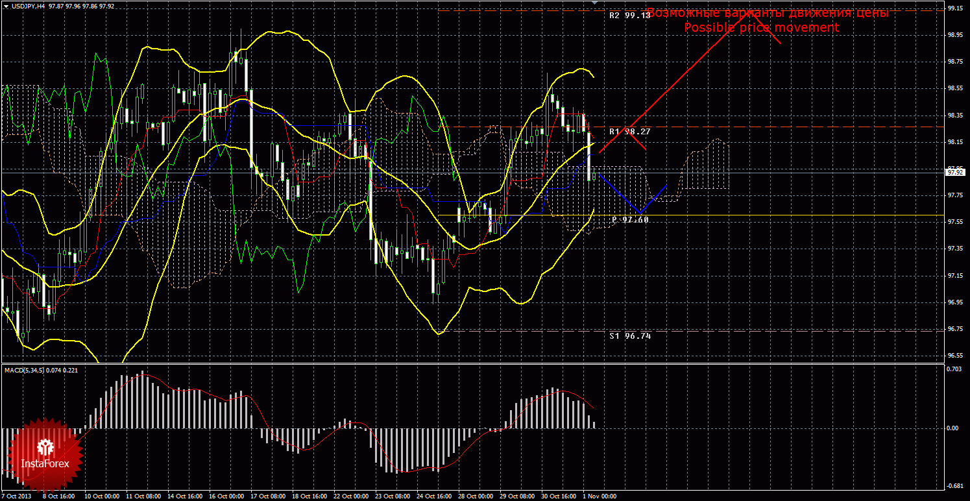
Task: Select the USDJPY,H4 symbol title text
Action: pyautogui.click(x=28, y=6)
